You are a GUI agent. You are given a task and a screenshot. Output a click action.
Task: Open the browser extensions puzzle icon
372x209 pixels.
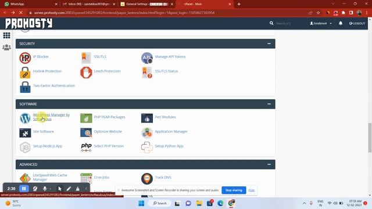pos(343,13)
